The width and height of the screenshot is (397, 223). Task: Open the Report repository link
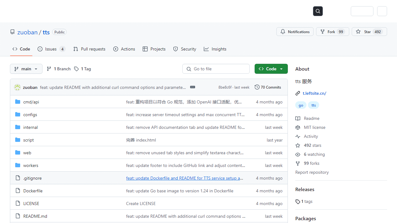312,172
